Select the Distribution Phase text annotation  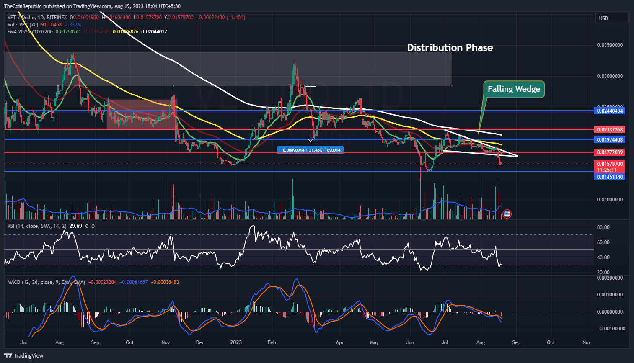(450, 48)
